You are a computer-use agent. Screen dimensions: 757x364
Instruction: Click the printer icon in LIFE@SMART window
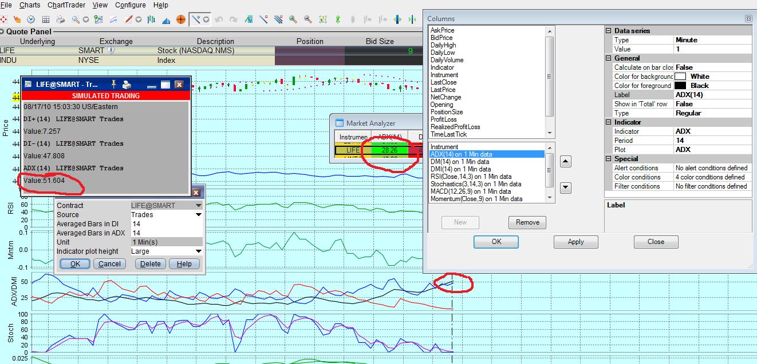[x=127, y=84]
